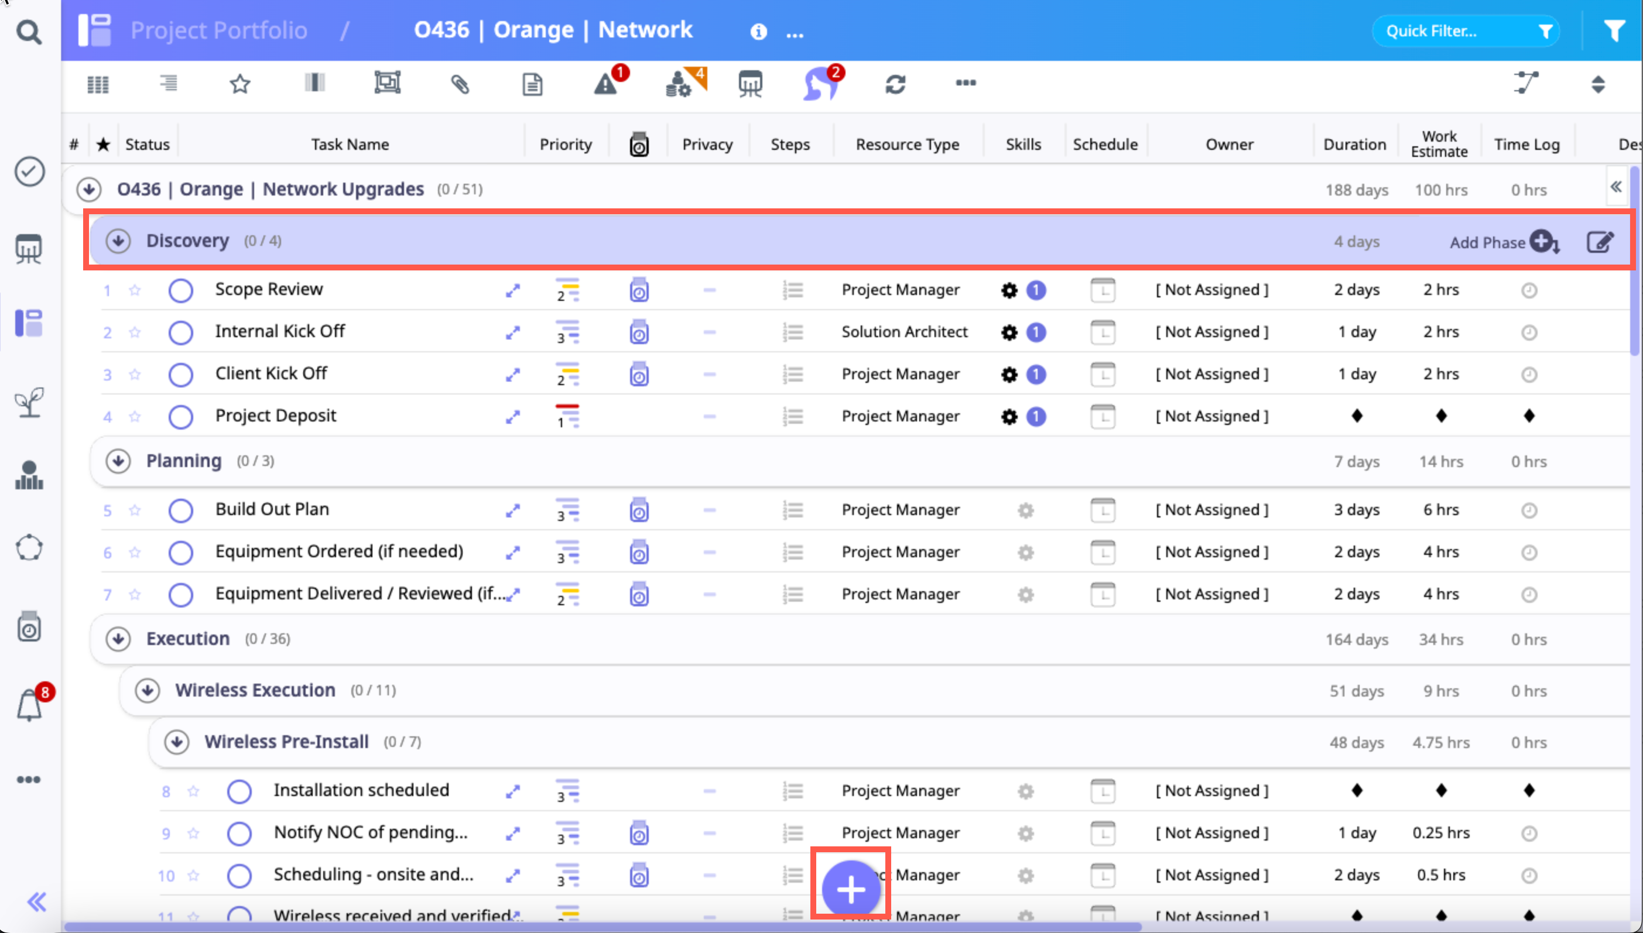This screenshot has width=1643, height=933.
Task: Toggle status circle for Build Out Plan
Action: [x=181, y=511]
